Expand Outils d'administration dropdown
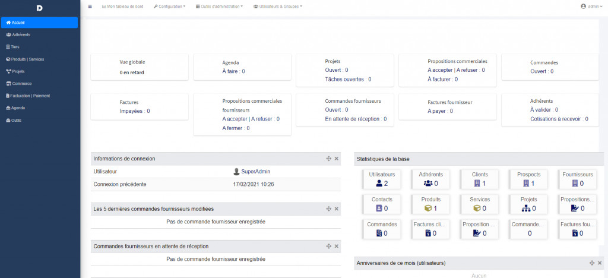This screenshot has width=608, height=278. click(218, 7)
